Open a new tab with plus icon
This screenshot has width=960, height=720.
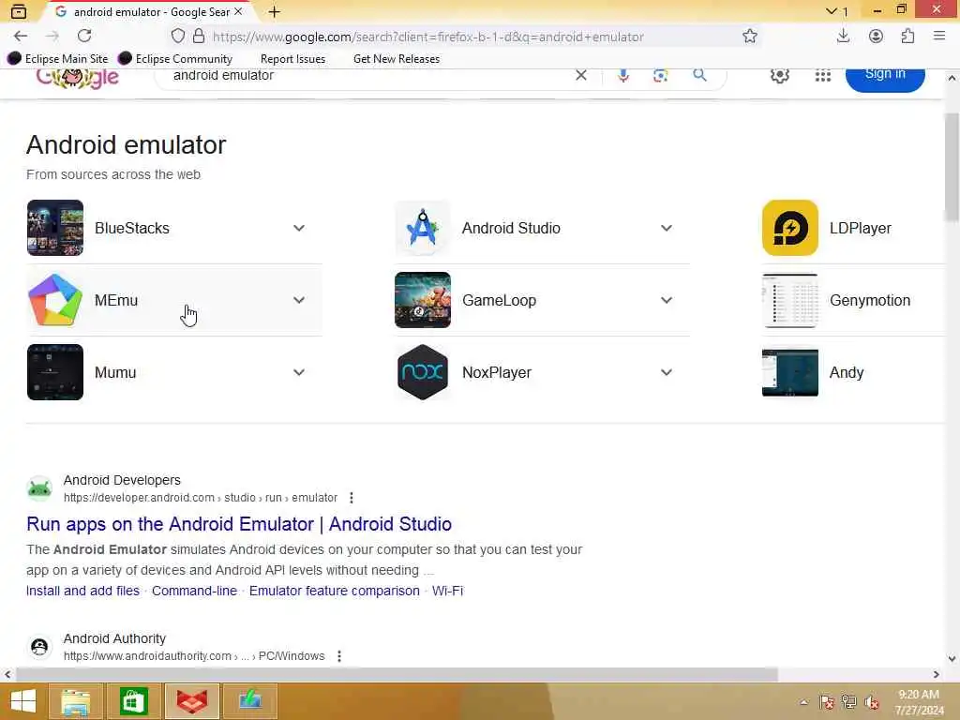coord(275,11)
